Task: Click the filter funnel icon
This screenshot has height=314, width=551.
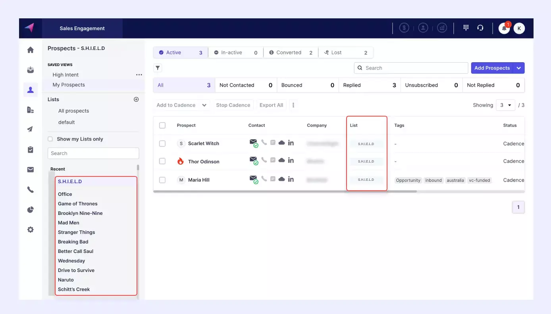Action: [158, 68]
